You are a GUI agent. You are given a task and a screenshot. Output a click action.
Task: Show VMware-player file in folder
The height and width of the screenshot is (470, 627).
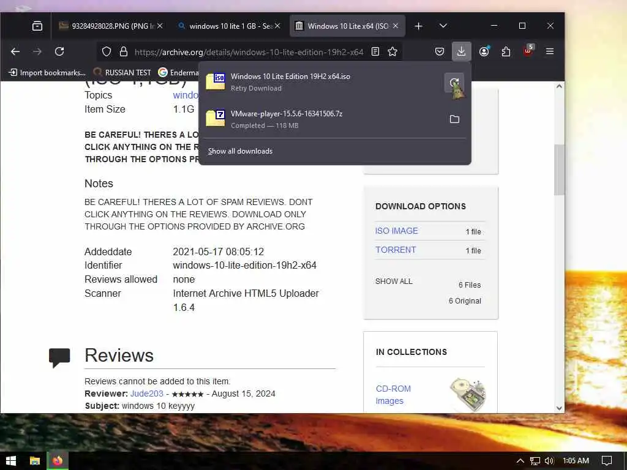pos(454,119)
